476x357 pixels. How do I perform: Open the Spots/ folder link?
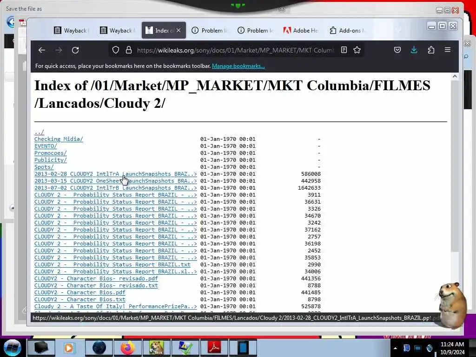(x=44, y=167)
